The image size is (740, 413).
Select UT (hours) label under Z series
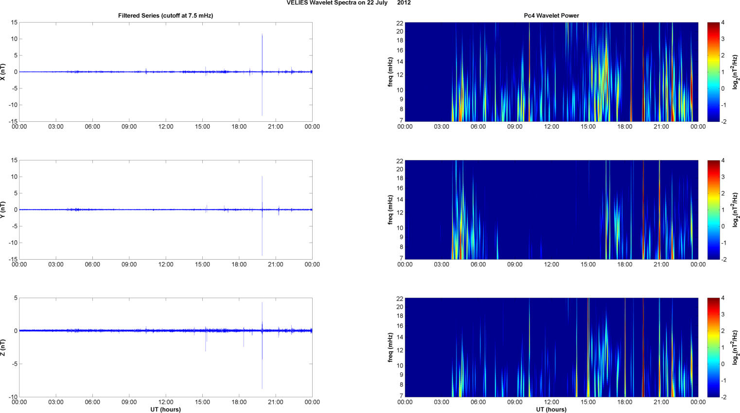(165, 409)
